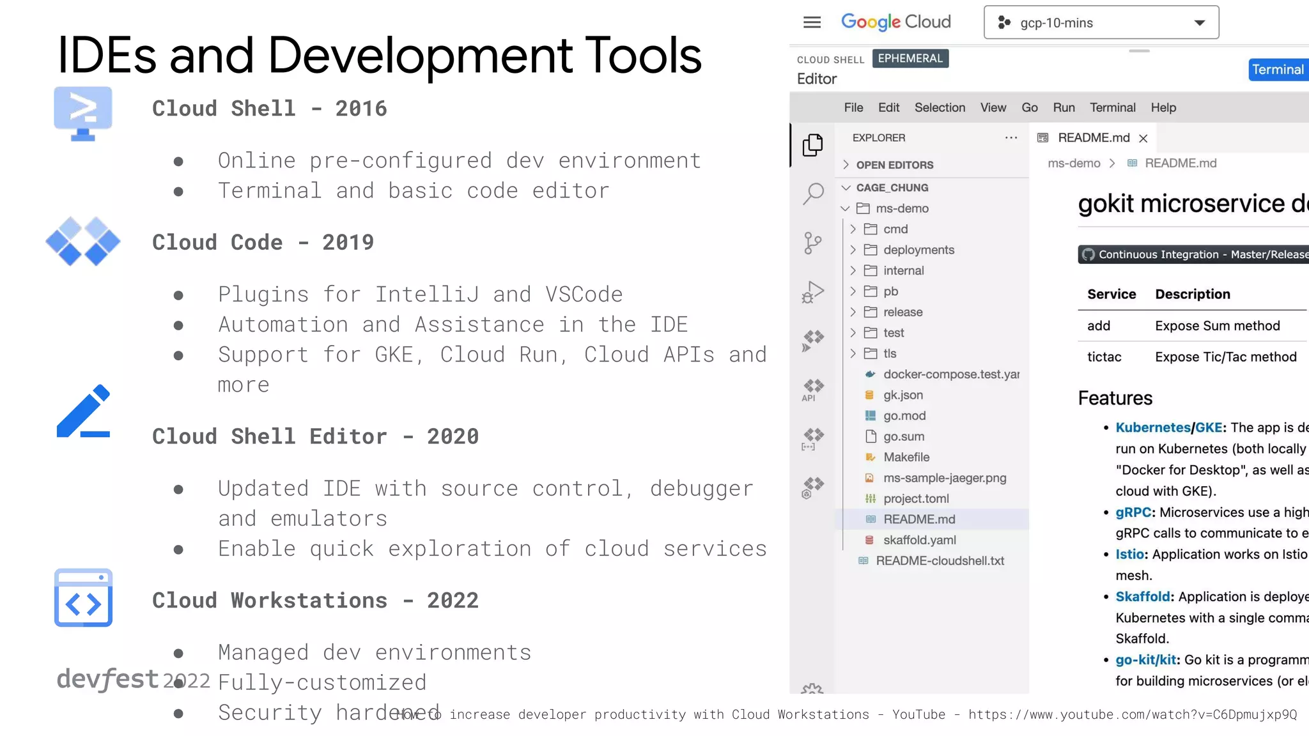The height and width of the screenshot is (736, 1309).
Task: Open the Help menu
Action: [1163, 107]
